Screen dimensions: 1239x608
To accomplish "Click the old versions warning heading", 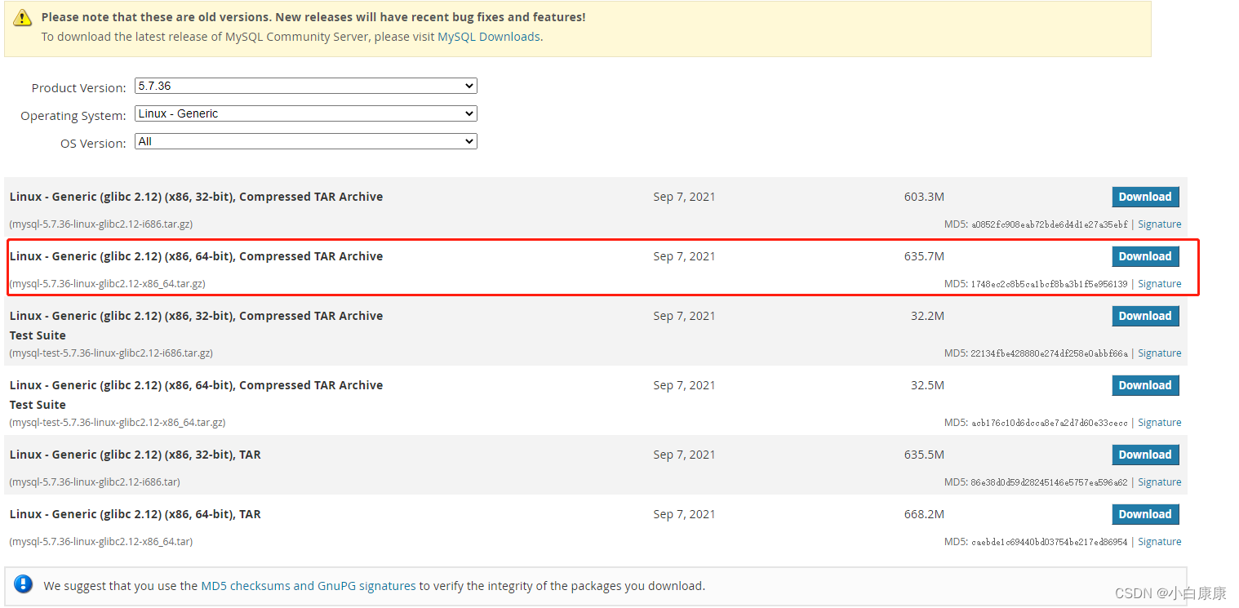I will pos(313,17).
